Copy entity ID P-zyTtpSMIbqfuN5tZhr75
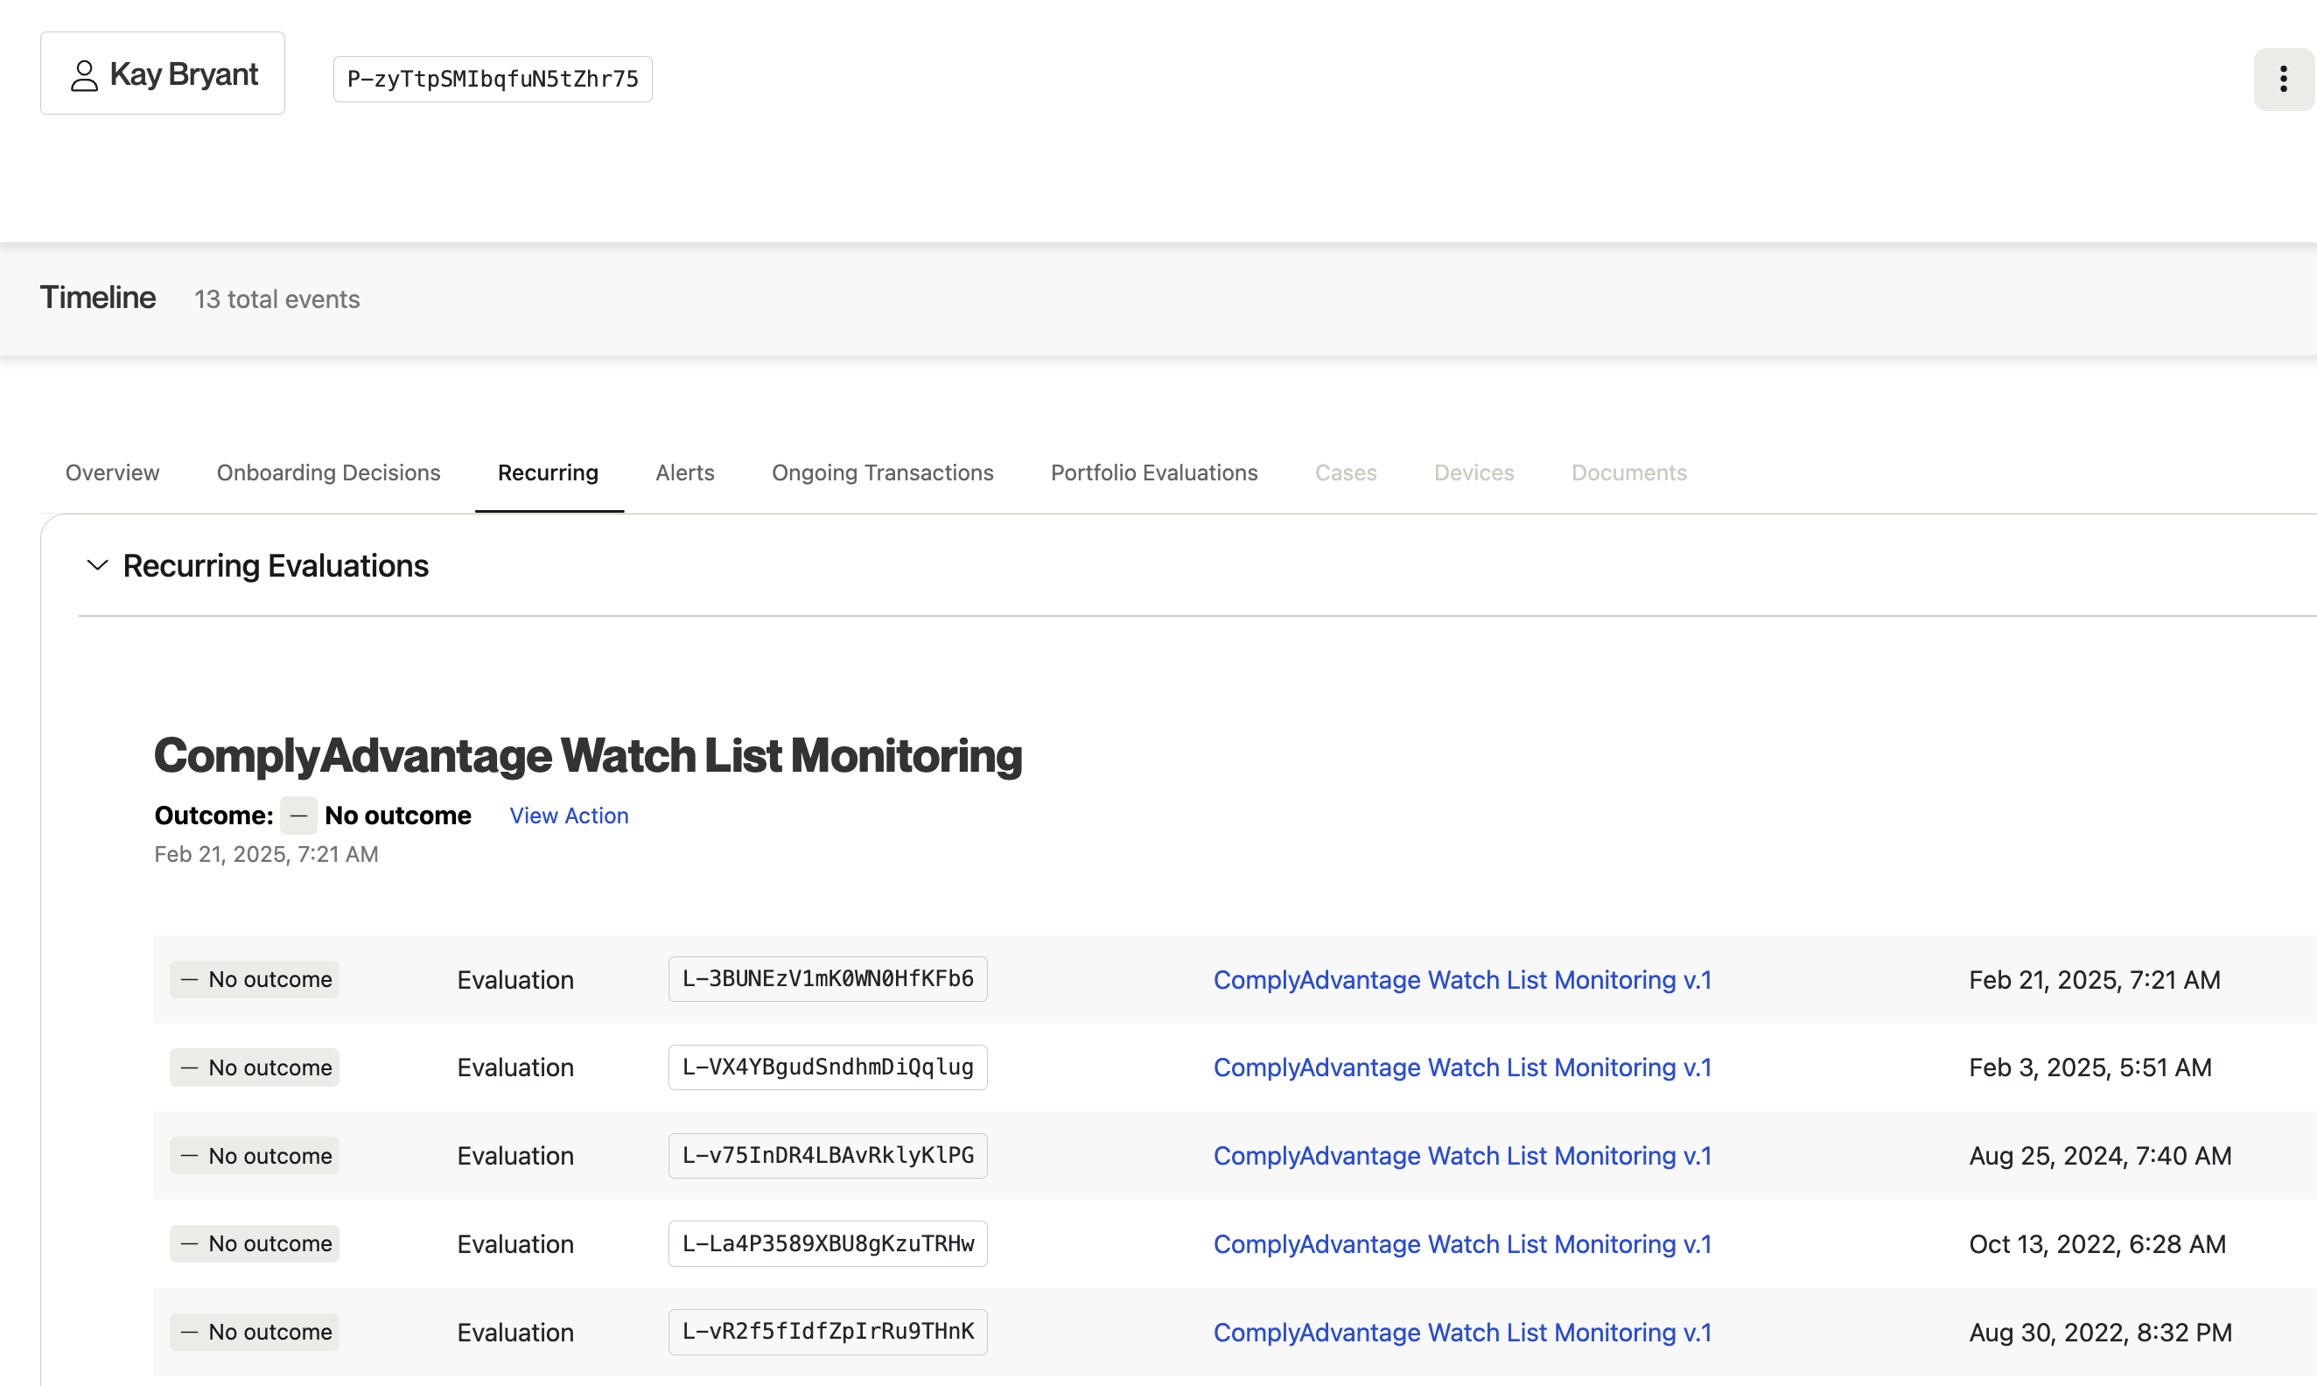Viewport: 2317px width, 1386px height. (492, 80)
